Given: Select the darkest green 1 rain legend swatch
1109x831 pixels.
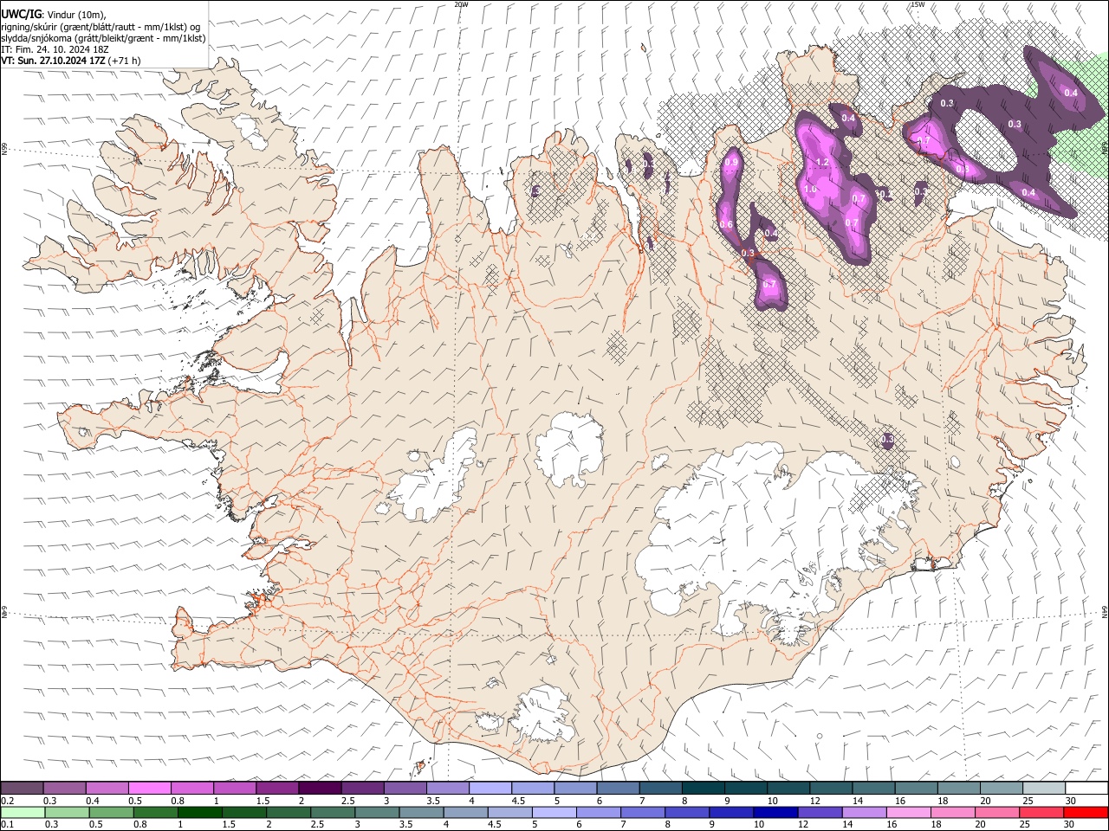Looking at the screenshot, I should pos(199,812).
